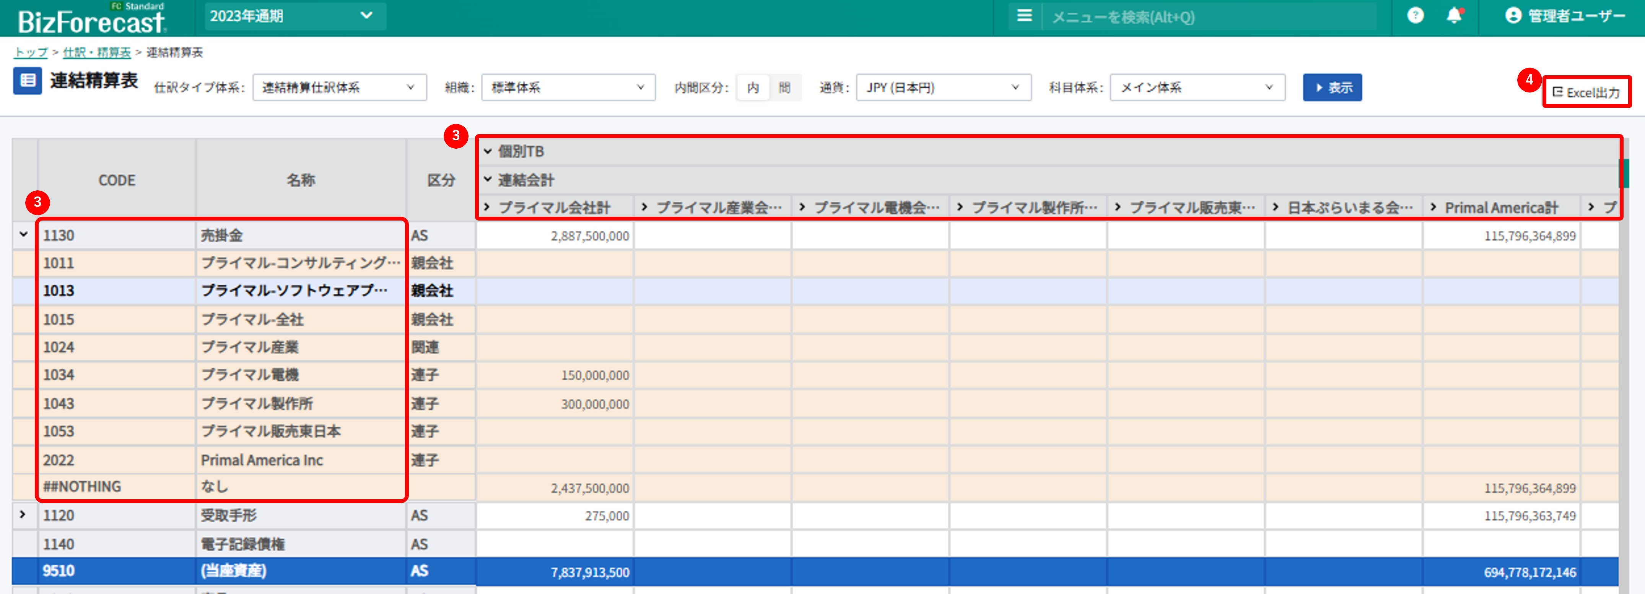The image size is (1645, 594).
Task: Click the 連結精算表 blue table icon
Action: (28, 80)
